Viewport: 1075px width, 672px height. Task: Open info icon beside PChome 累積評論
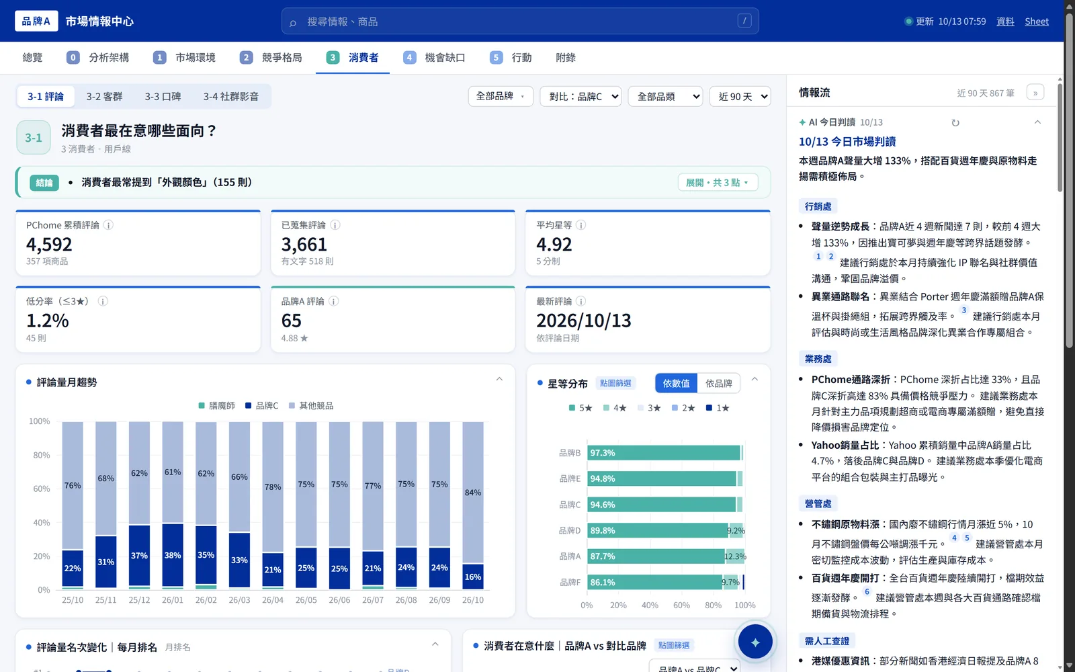tap(108, 225)
